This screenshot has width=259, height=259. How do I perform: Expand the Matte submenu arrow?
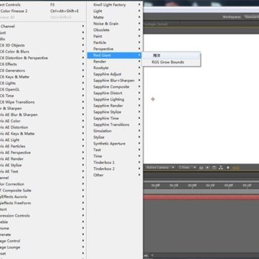[x=139, y=17]
